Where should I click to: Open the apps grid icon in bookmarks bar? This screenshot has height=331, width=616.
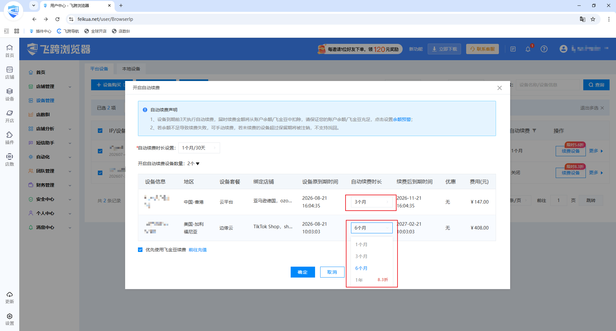pos(17,31)
